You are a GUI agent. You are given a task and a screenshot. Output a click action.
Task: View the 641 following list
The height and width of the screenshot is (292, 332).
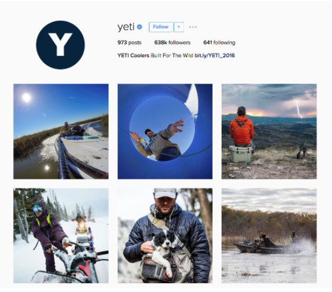(219, 43)
